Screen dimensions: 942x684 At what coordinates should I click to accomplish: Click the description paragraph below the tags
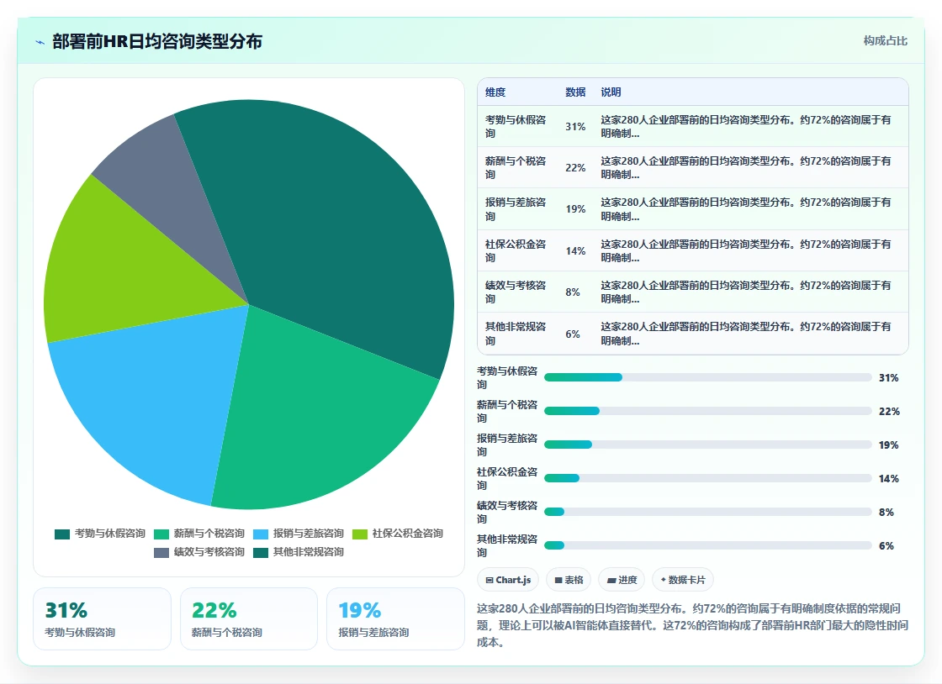tap(692, 625)
